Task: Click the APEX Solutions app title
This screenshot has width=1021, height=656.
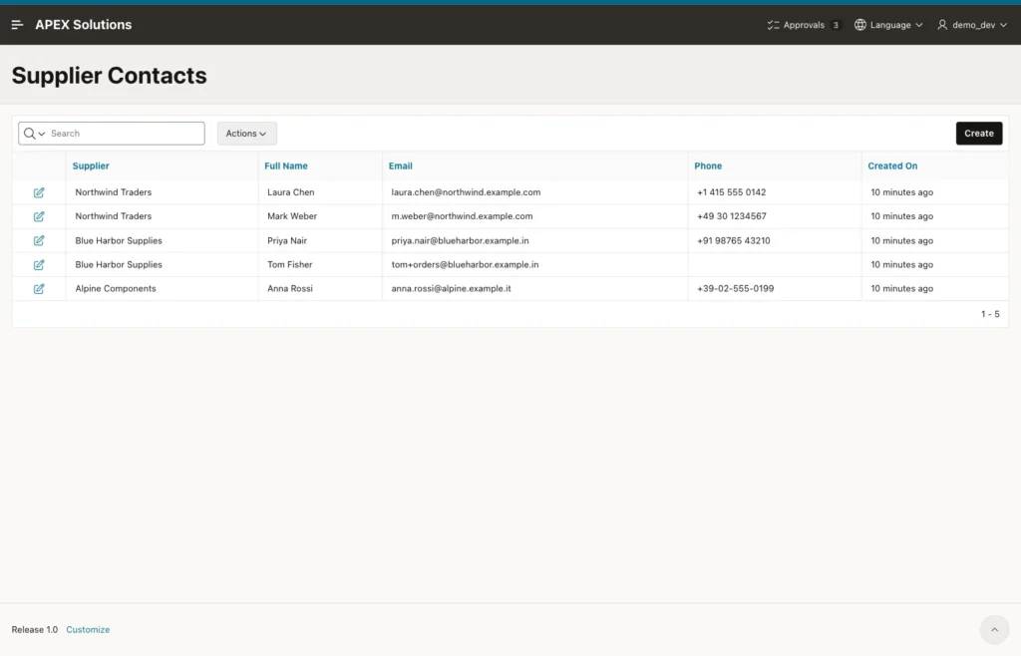Action: pos(84,25)
